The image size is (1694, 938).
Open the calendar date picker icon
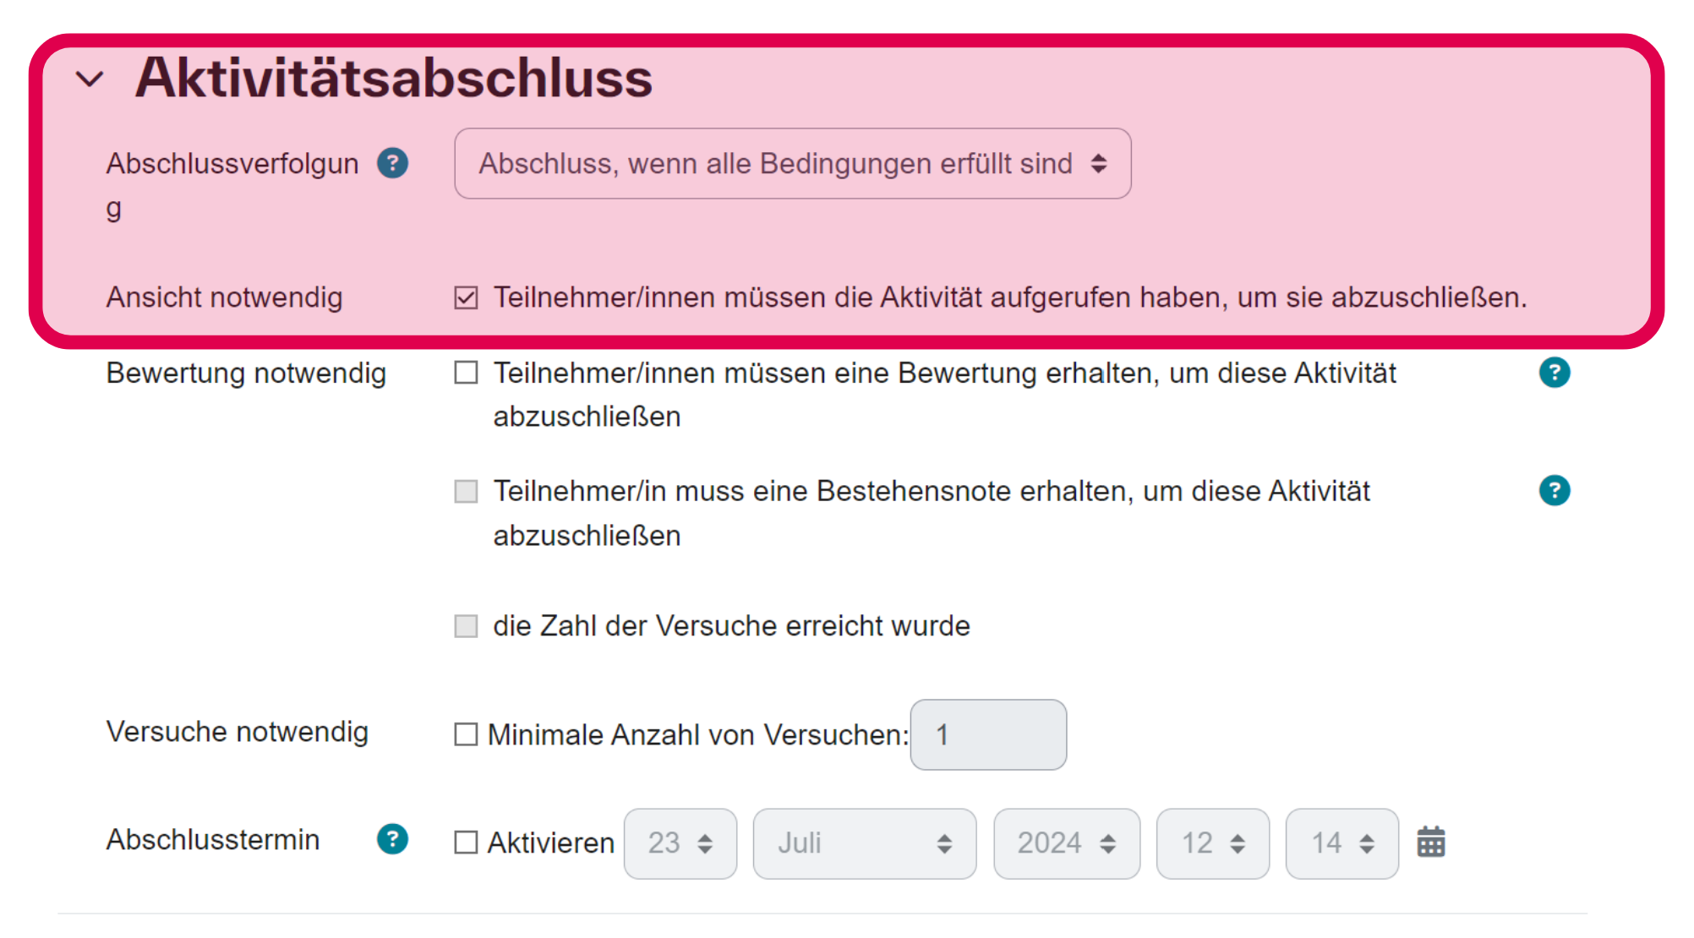[x=1430, y=843]
